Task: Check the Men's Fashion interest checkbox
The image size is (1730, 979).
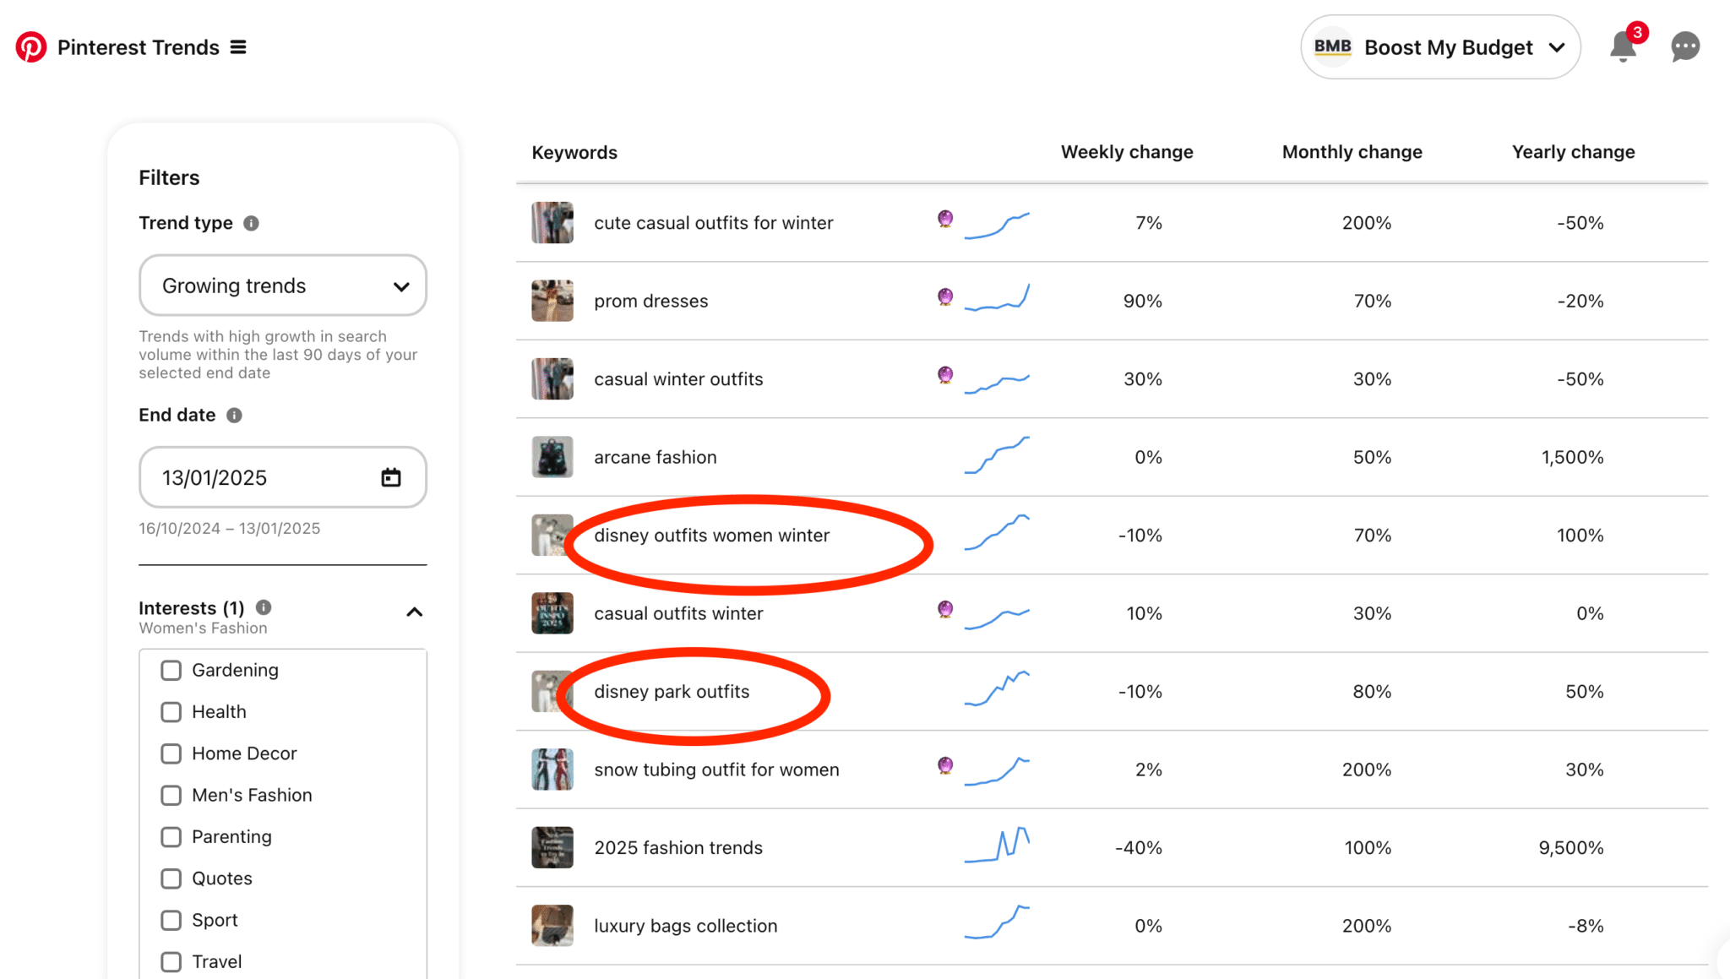Action: coord(171,795)
